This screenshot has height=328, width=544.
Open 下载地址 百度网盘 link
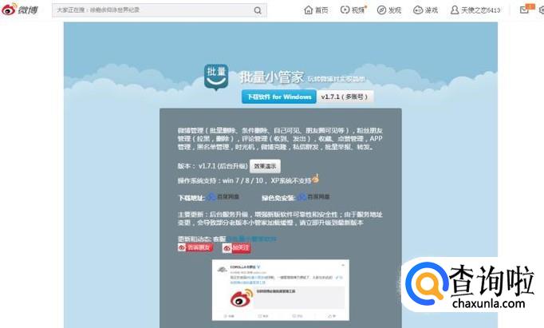pyautogui.click(x=223, y=197)
